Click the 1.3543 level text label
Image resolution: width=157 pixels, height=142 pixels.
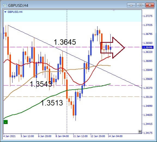[41, 84]
